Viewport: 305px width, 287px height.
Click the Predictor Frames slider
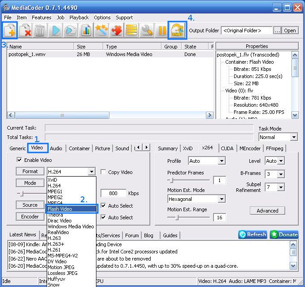(x=188, y=180)
